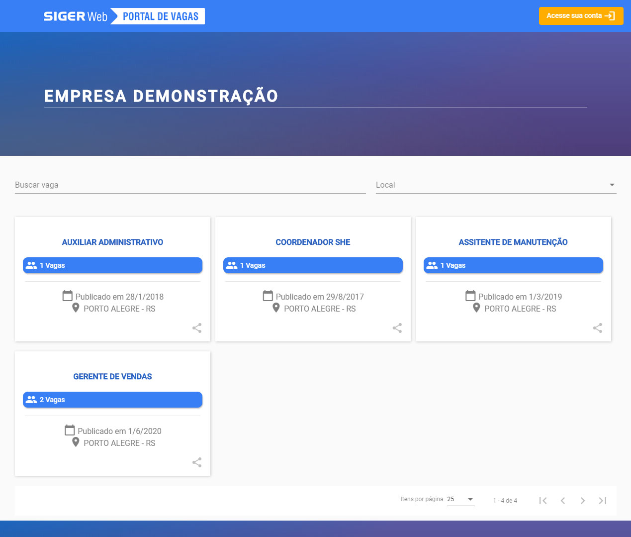
Task: Click the share icon on GERENTE DE VENDAS card
Action: coord(196,462)
